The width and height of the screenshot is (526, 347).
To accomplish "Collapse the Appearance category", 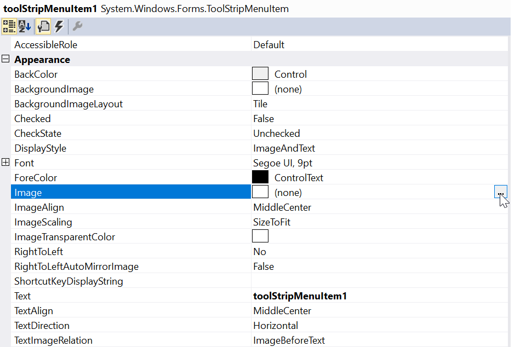I will pyautogui.click(x=6, y=59).
